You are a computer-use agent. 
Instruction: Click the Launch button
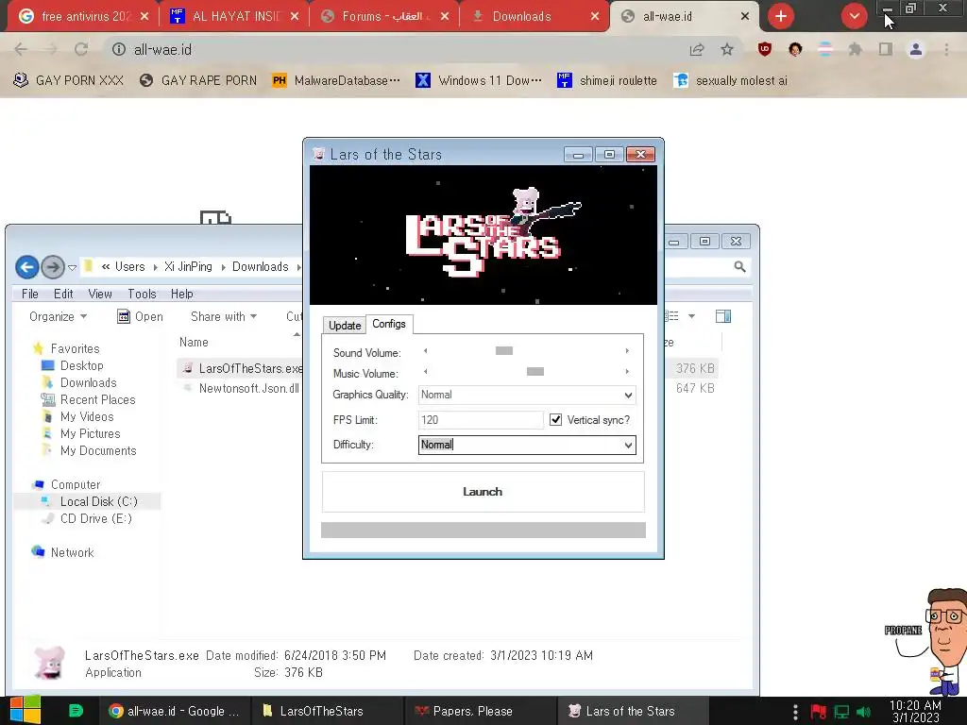pos(483,491)
